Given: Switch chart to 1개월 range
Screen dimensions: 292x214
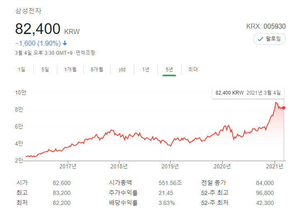Looking at the screenshot, I should click(70, 70).
